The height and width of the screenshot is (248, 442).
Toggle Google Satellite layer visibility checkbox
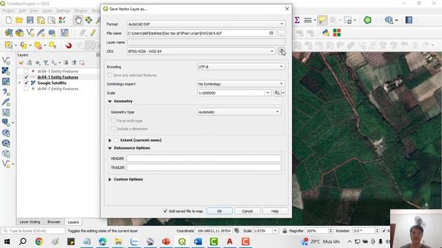coord(26,83)
